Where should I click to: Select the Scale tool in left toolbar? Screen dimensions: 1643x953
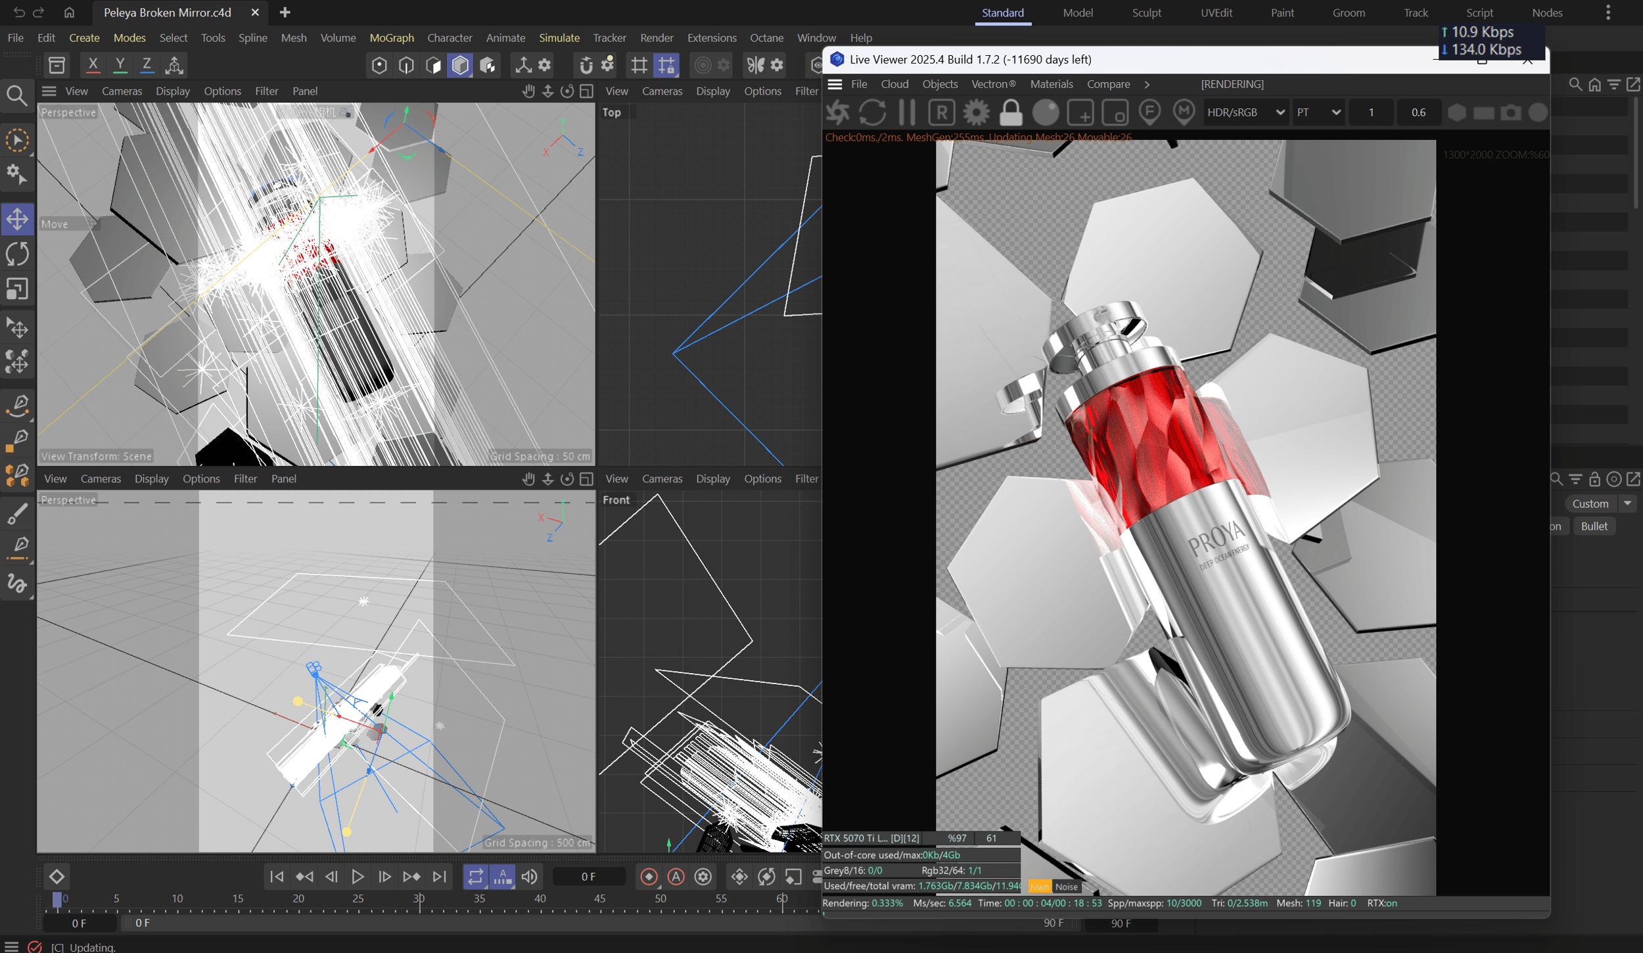pyautogui.click(x=17, y=289)
